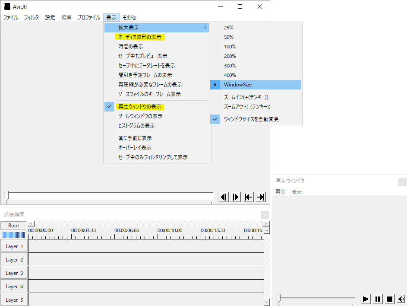Open the 設定 menu

pos(50,18)
